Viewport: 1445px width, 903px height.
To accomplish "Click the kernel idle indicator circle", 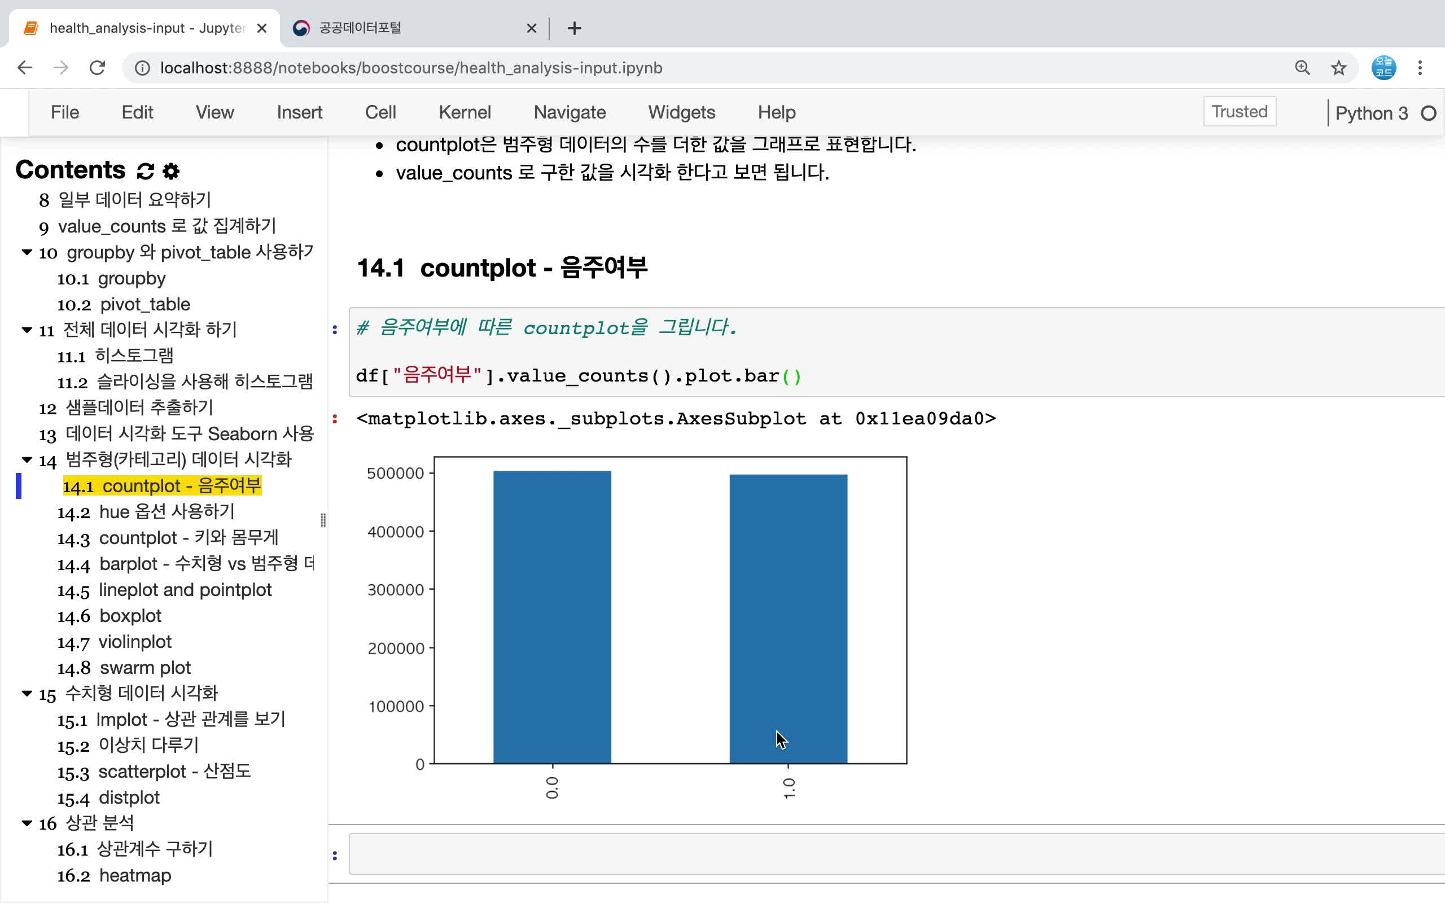I will (1428, 113).
